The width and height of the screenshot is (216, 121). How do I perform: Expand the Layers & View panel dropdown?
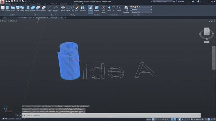coord(137,15)
